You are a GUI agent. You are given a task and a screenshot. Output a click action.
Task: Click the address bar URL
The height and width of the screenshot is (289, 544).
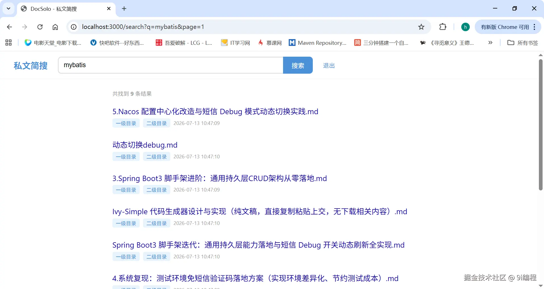click(x=143, y=27)
